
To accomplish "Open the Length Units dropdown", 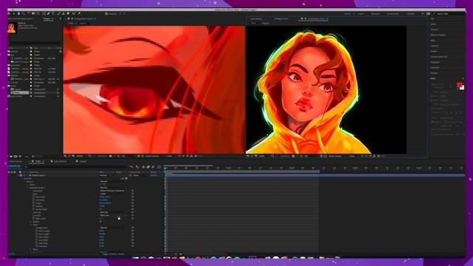I will pos(113,228).
